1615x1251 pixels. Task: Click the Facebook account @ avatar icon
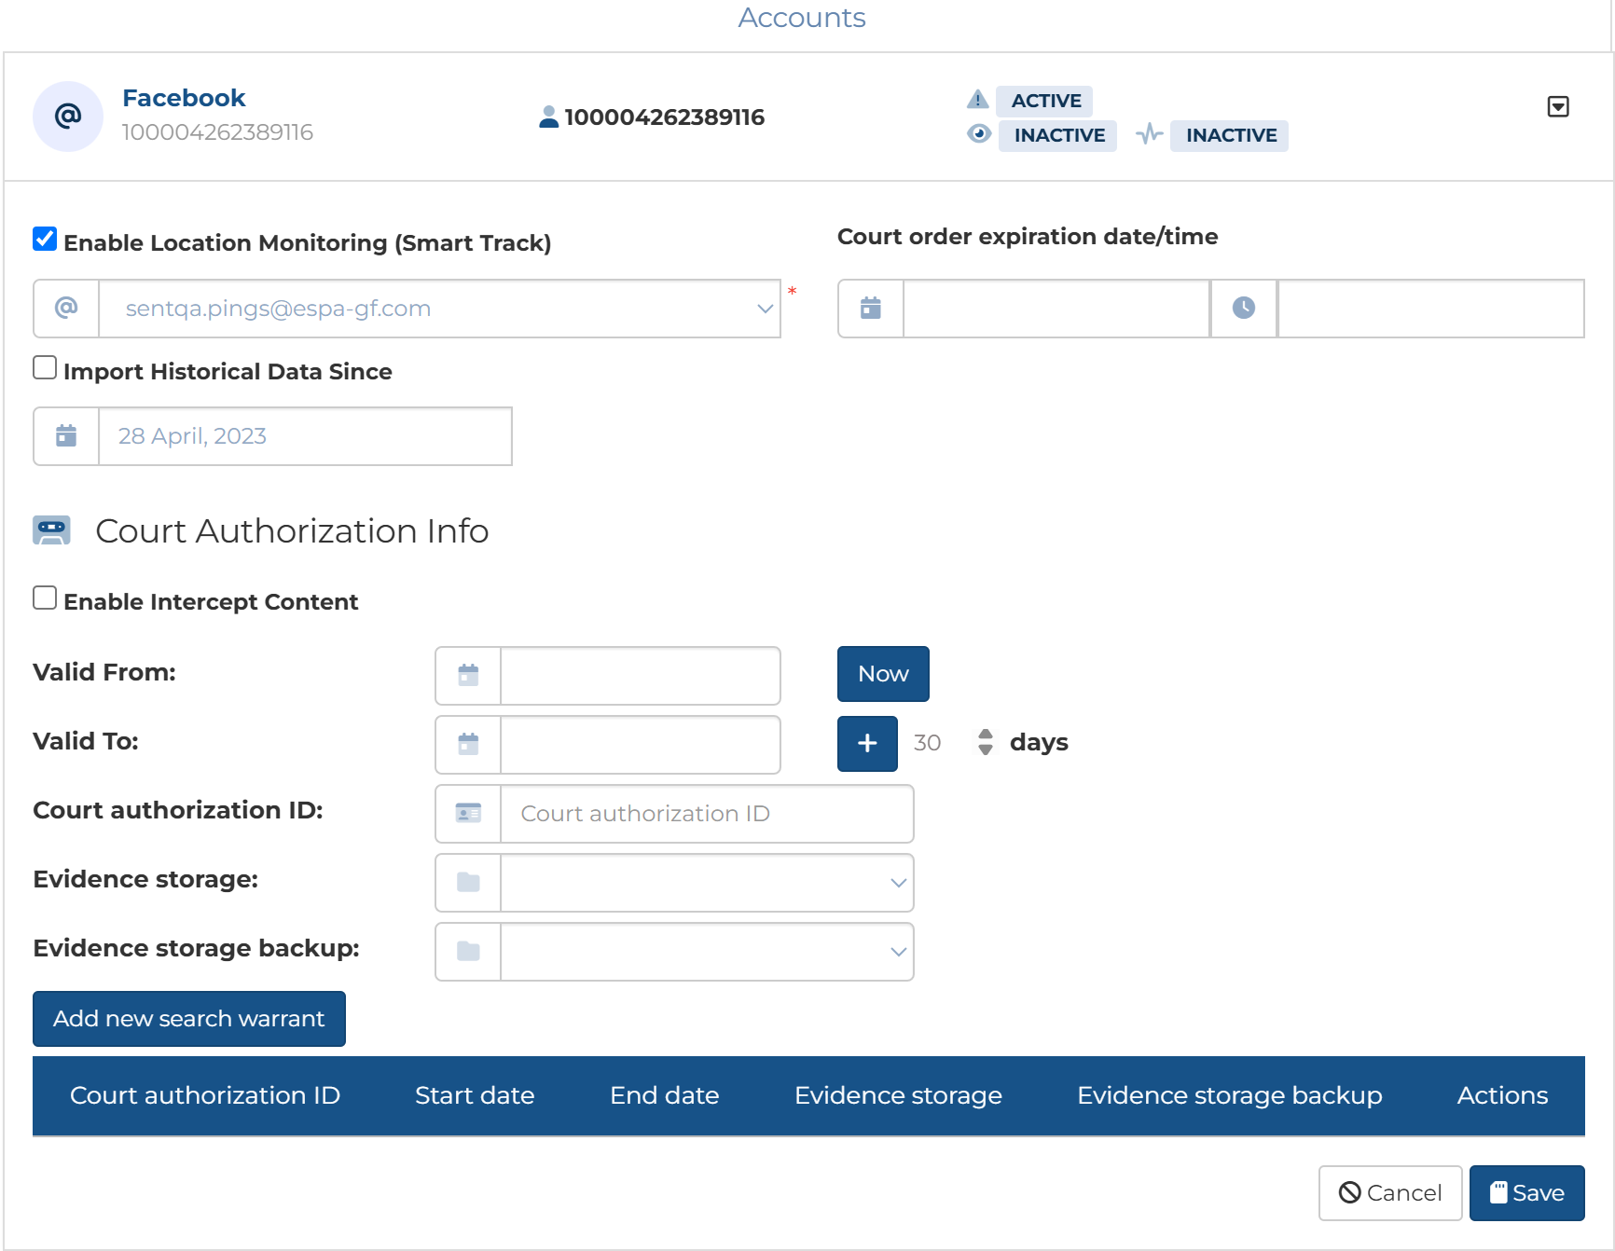[68, 117]
